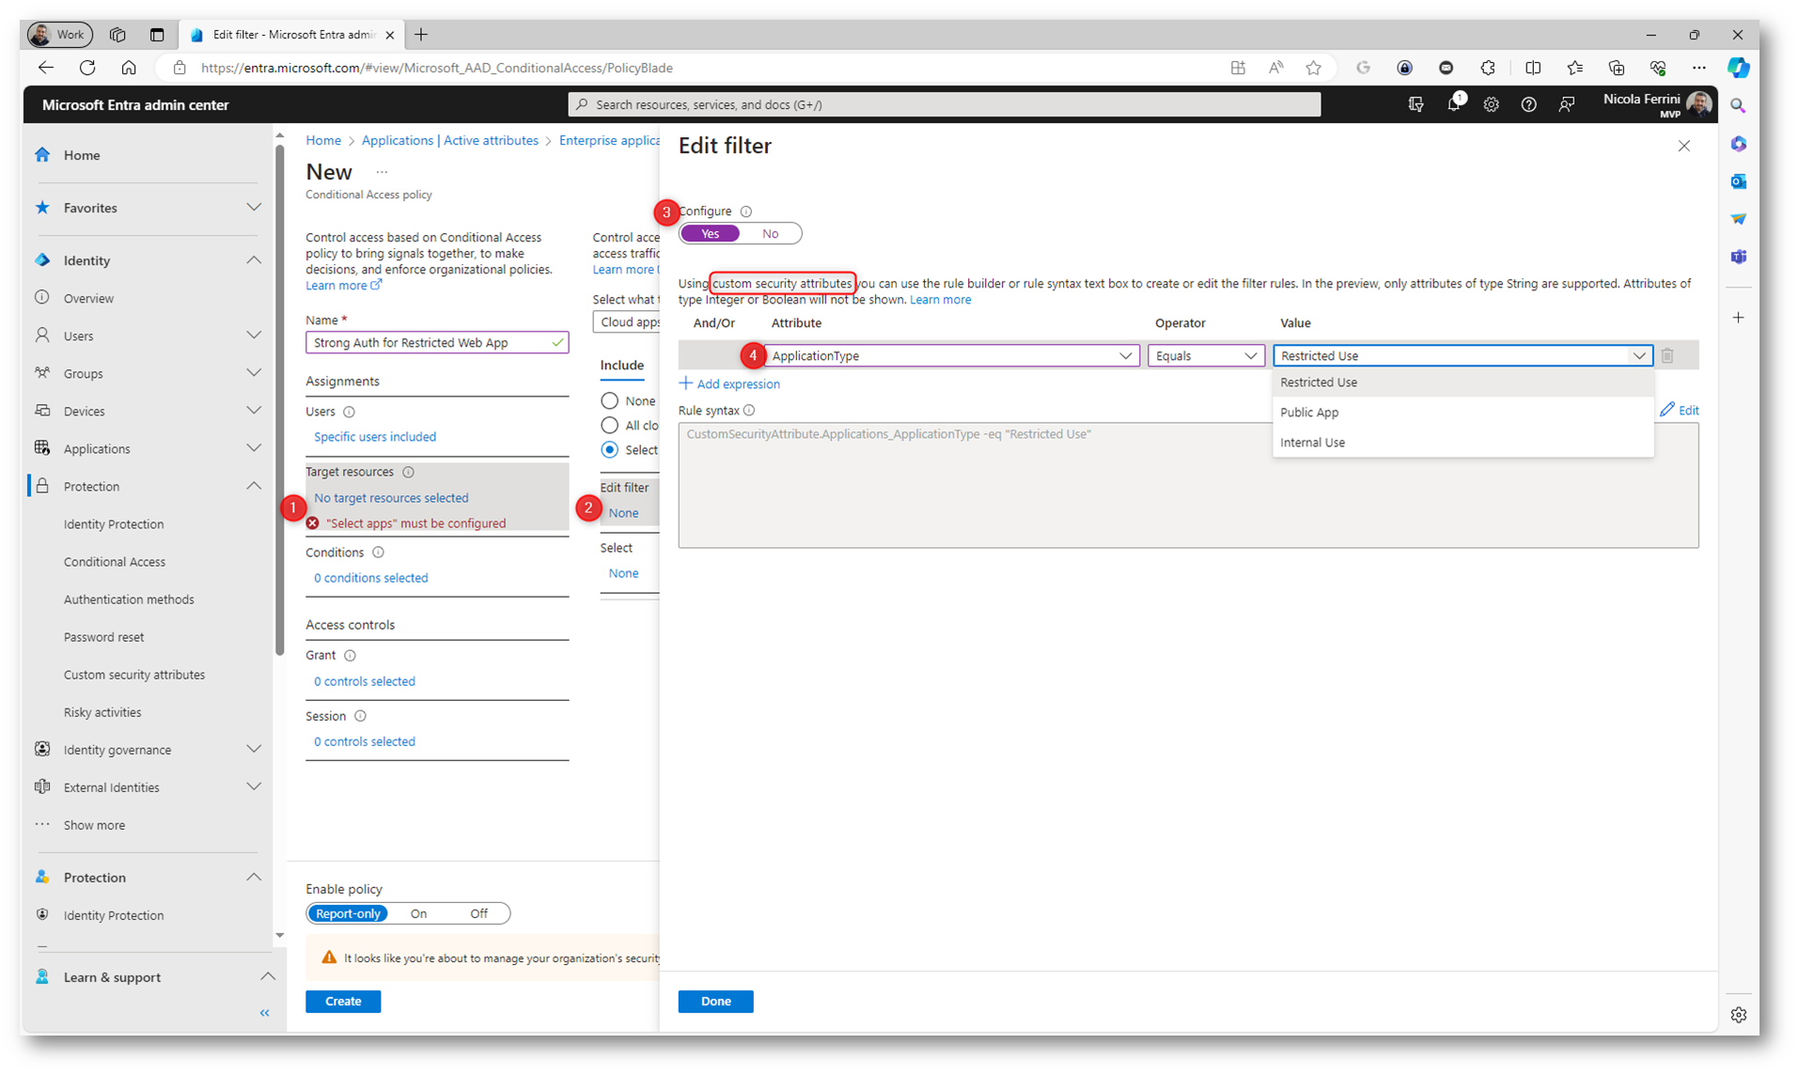Collapse the left navigation with the double chevron
Viewport: 1799px width, 1075px height.
tap(264, 1012)
